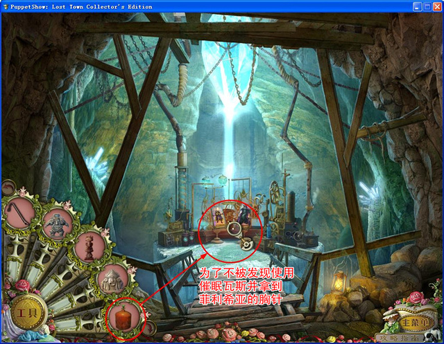This screenshot has height=344, width=444.
Task: Click inventory scroll-down arrow beside the canister
Action: [x=151, y=329]
